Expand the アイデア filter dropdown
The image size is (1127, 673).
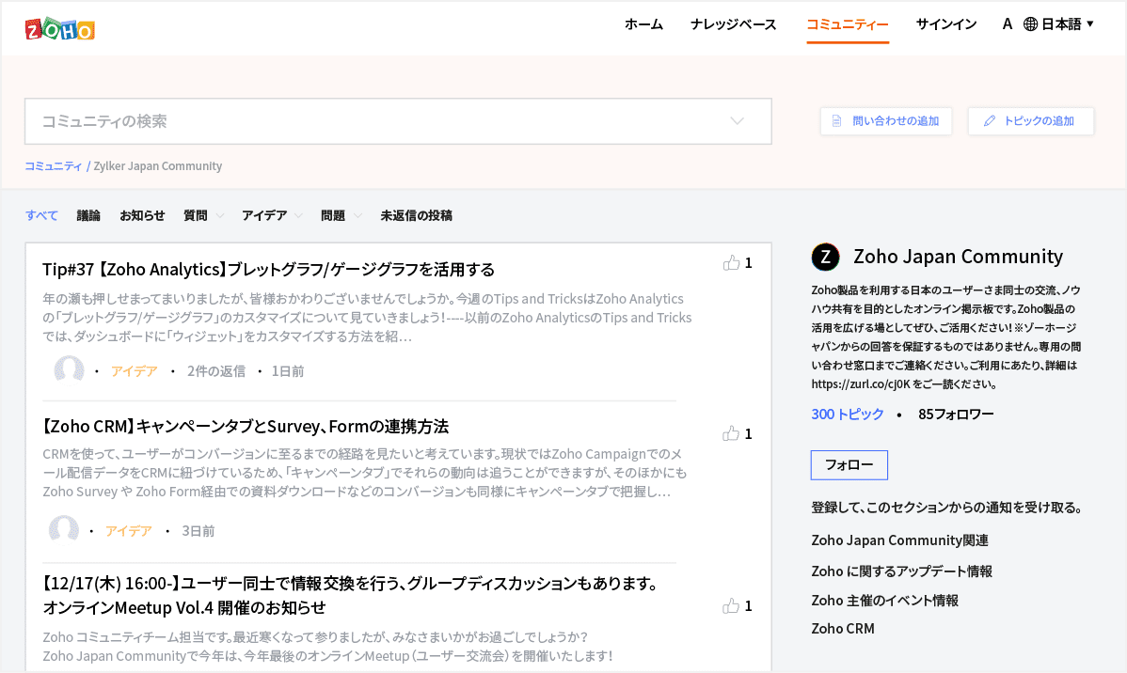click(298, 216)
